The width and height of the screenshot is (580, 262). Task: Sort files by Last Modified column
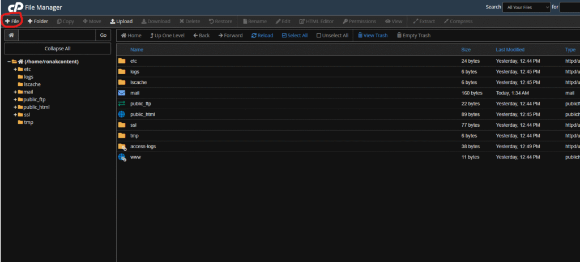pos(510,50)
